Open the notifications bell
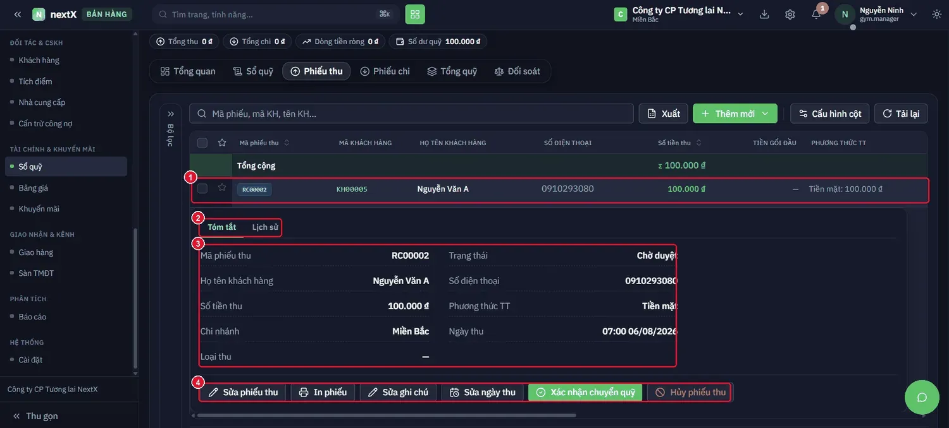The width and height of the screenshot is (949, 428). click(x=816, y=14)
